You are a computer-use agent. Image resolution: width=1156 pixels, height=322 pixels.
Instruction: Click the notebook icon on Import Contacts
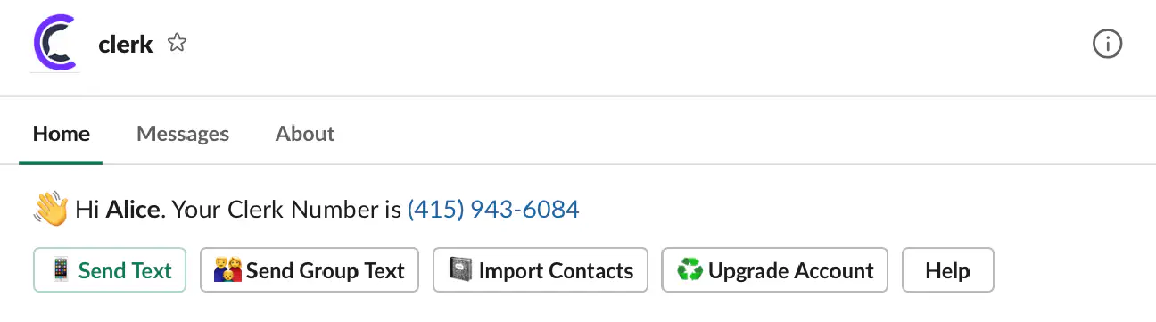460,270
